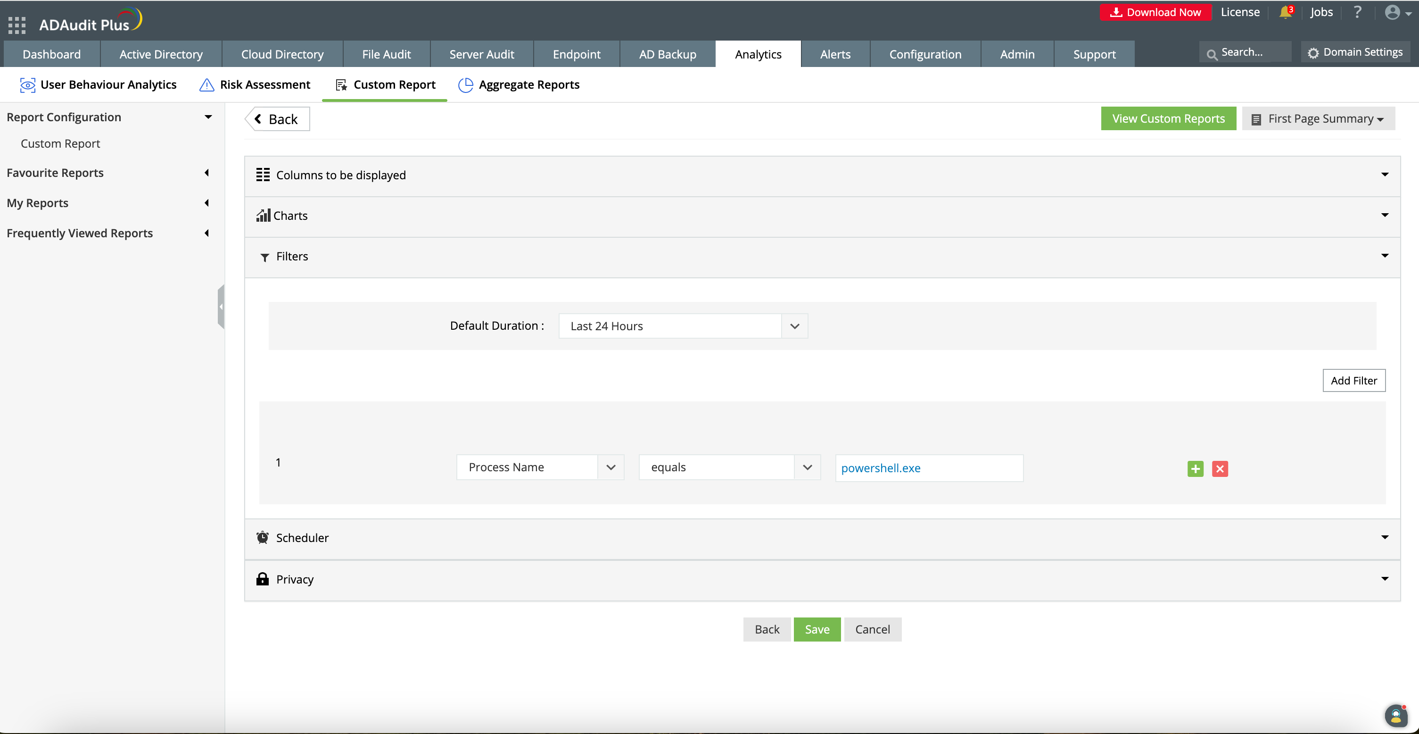Expand the Charts section
The image size is (1419, 734).
[1384, 215]
